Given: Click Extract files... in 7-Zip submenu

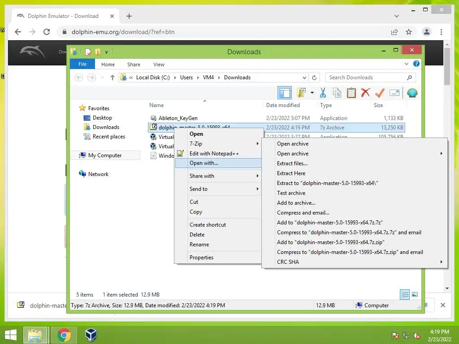Looking at the screenshot, I should click(x=355, y=163).
